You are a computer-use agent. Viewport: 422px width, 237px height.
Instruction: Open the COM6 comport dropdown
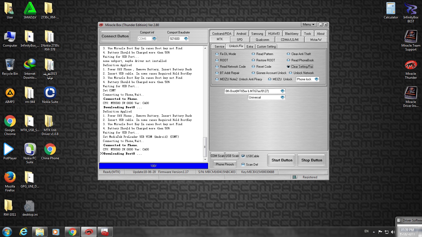coord(154,39)
